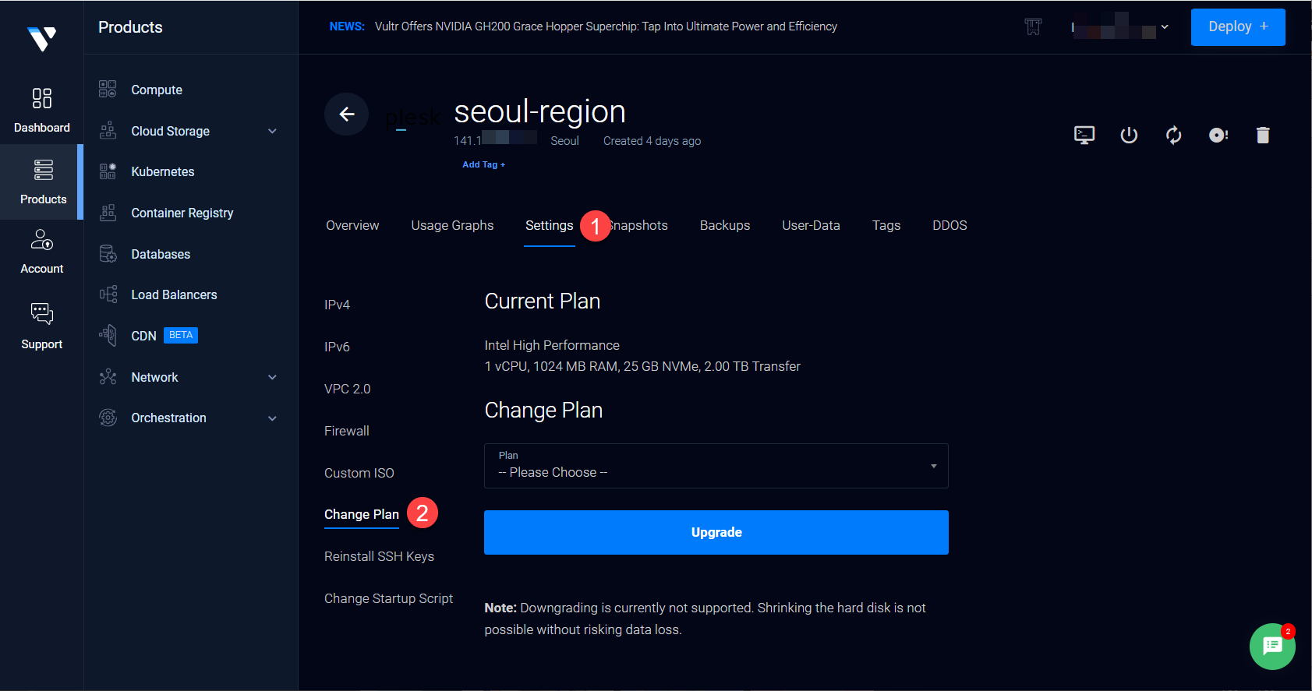This screenshot has width=1312, height=691.
Task: Expand the Orchestration submenu chevron
Action: [272, 418]
